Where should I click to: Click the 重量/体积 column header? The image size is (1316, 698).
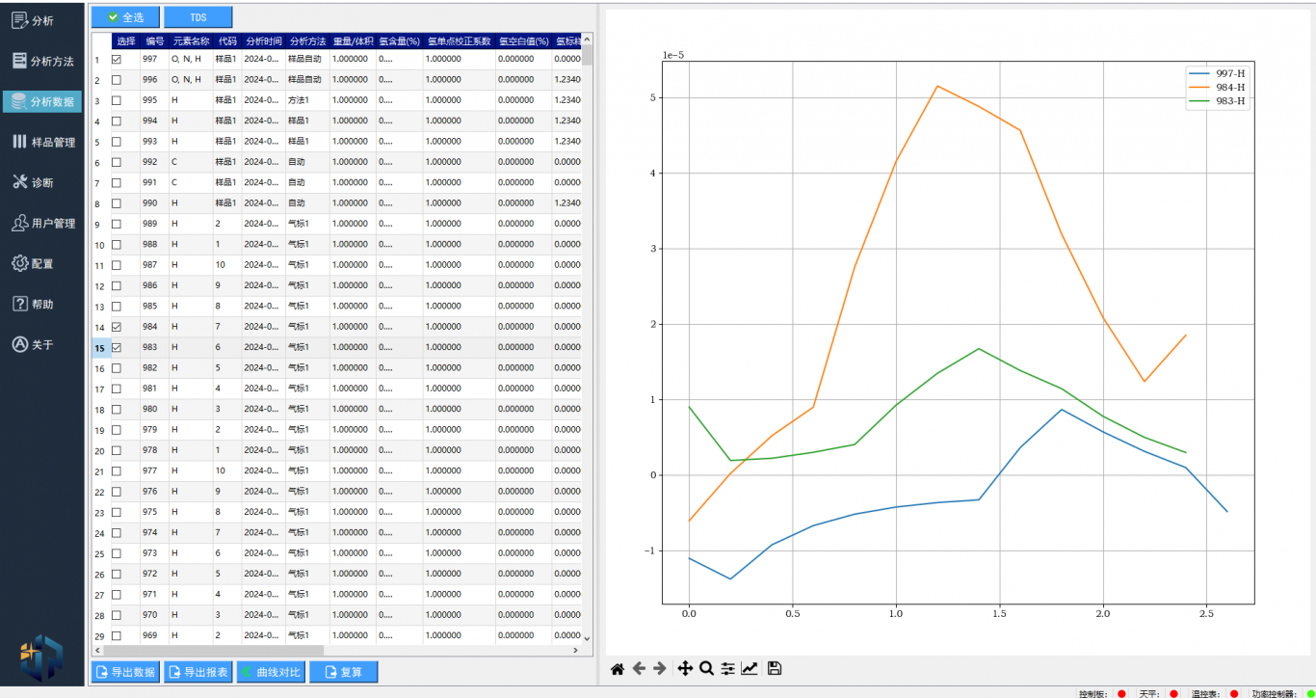coord(353,41)
